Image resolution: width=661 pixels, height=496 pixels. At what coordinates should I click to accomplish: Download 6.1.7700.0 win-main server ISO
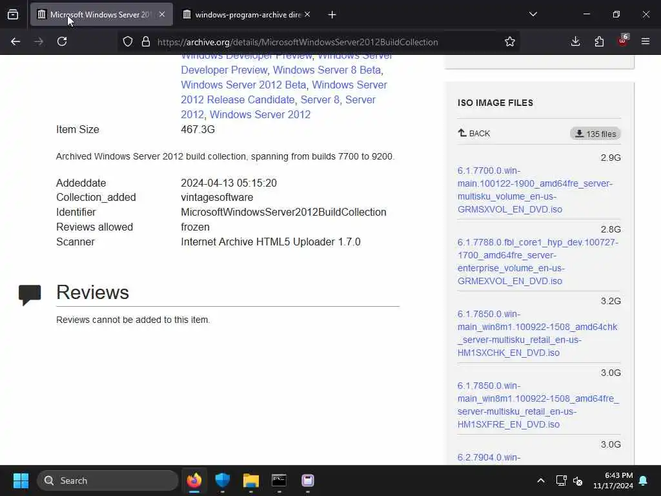[x=534, y=190]
